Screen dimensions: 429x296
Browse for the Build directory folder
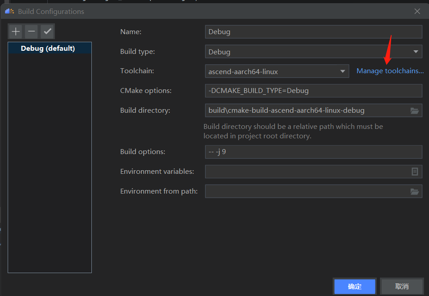[415, 110]
